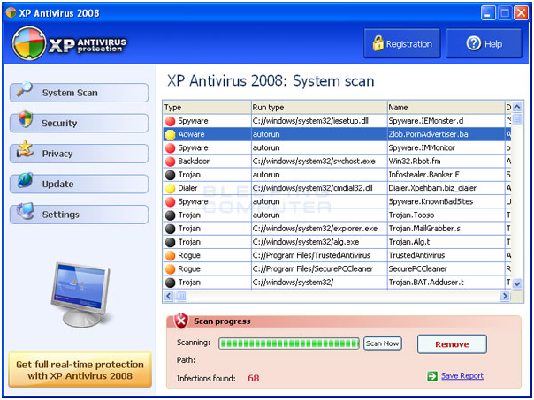Click the scan progress bar
534x400 pixels.
tap(289, 343)
